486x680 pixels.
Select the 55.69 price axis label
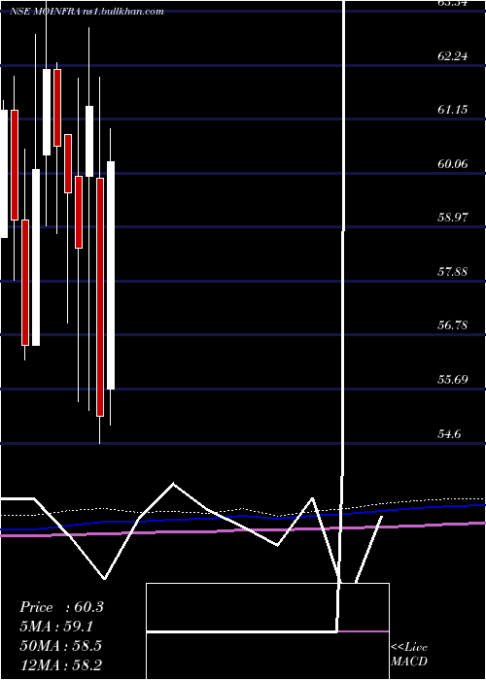click(x=453, y=380)
